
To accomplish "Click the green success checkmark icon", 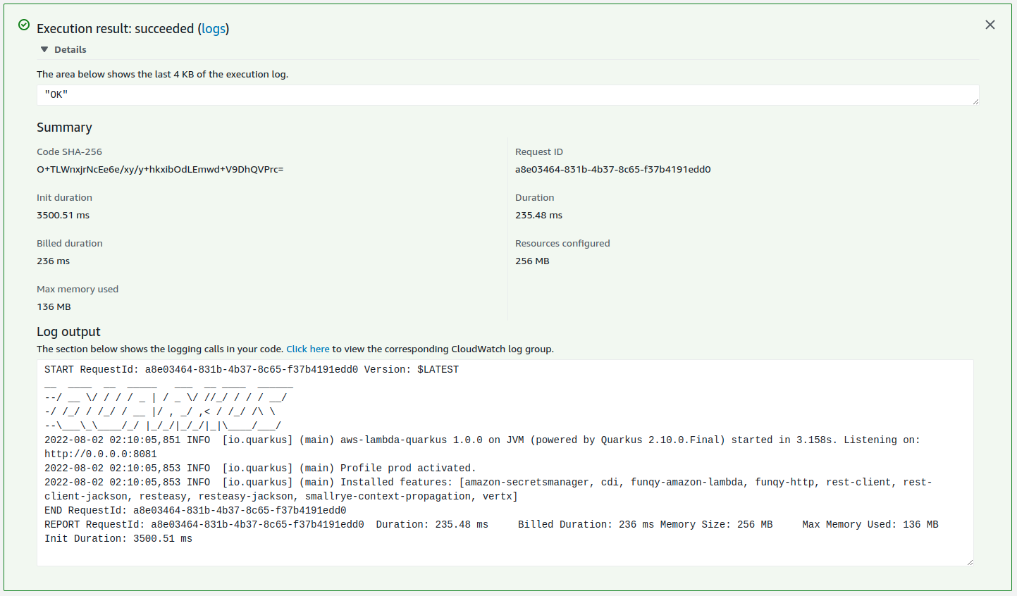I will click(x=24, y=25).
